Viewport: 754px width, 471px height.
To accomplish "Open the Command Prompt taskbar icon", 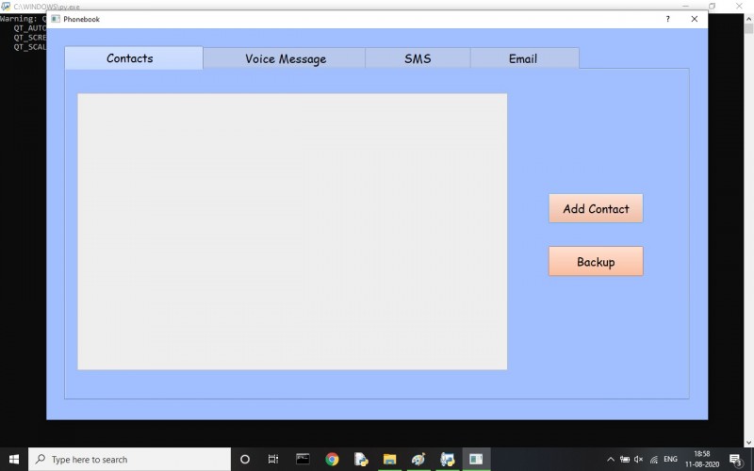I will 303,460.
